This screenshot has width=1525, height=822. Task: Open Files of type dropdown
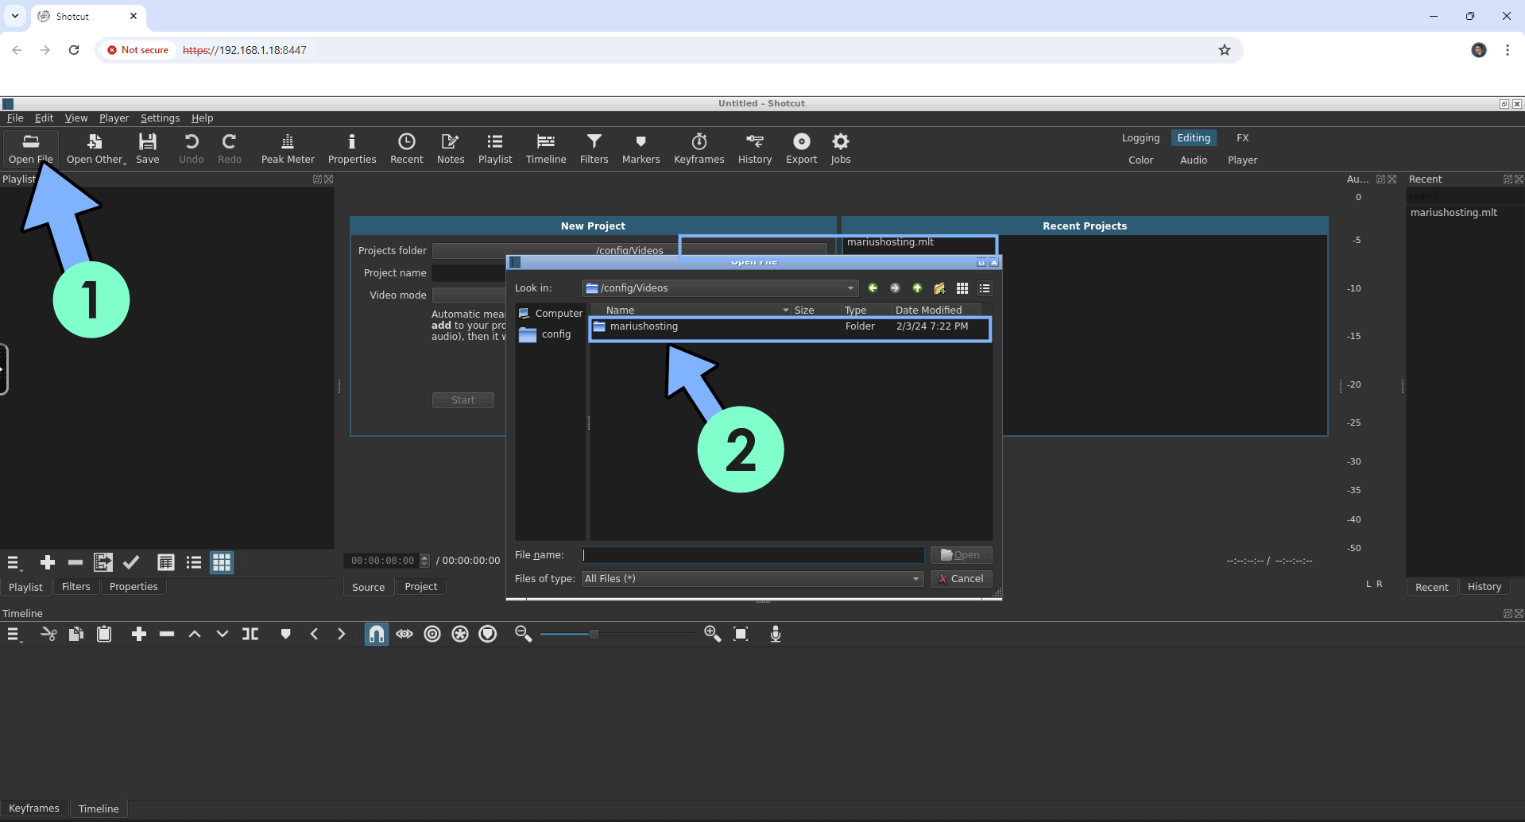tap(753, 578)
